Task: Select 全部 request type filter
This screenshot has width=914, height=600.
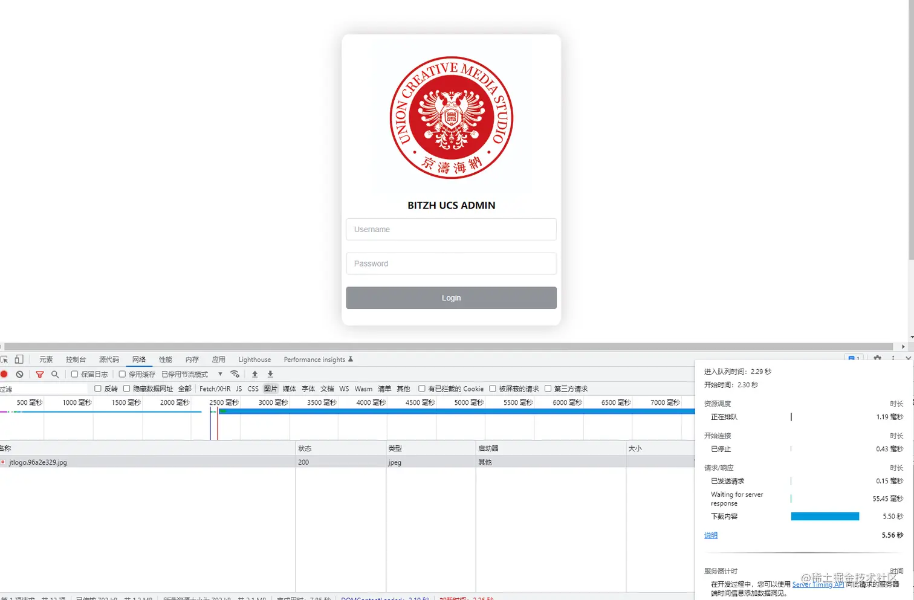Action: [185, 389]
